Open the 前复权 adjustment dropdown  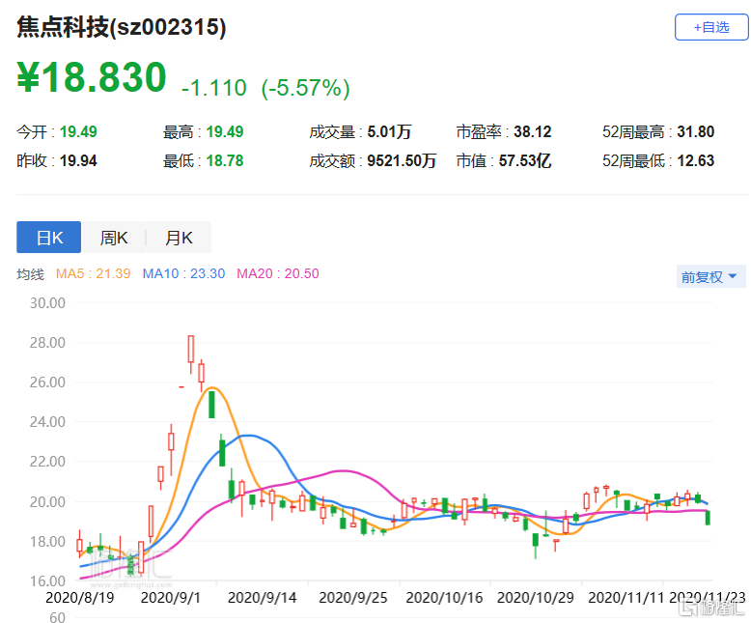(709, 276)
